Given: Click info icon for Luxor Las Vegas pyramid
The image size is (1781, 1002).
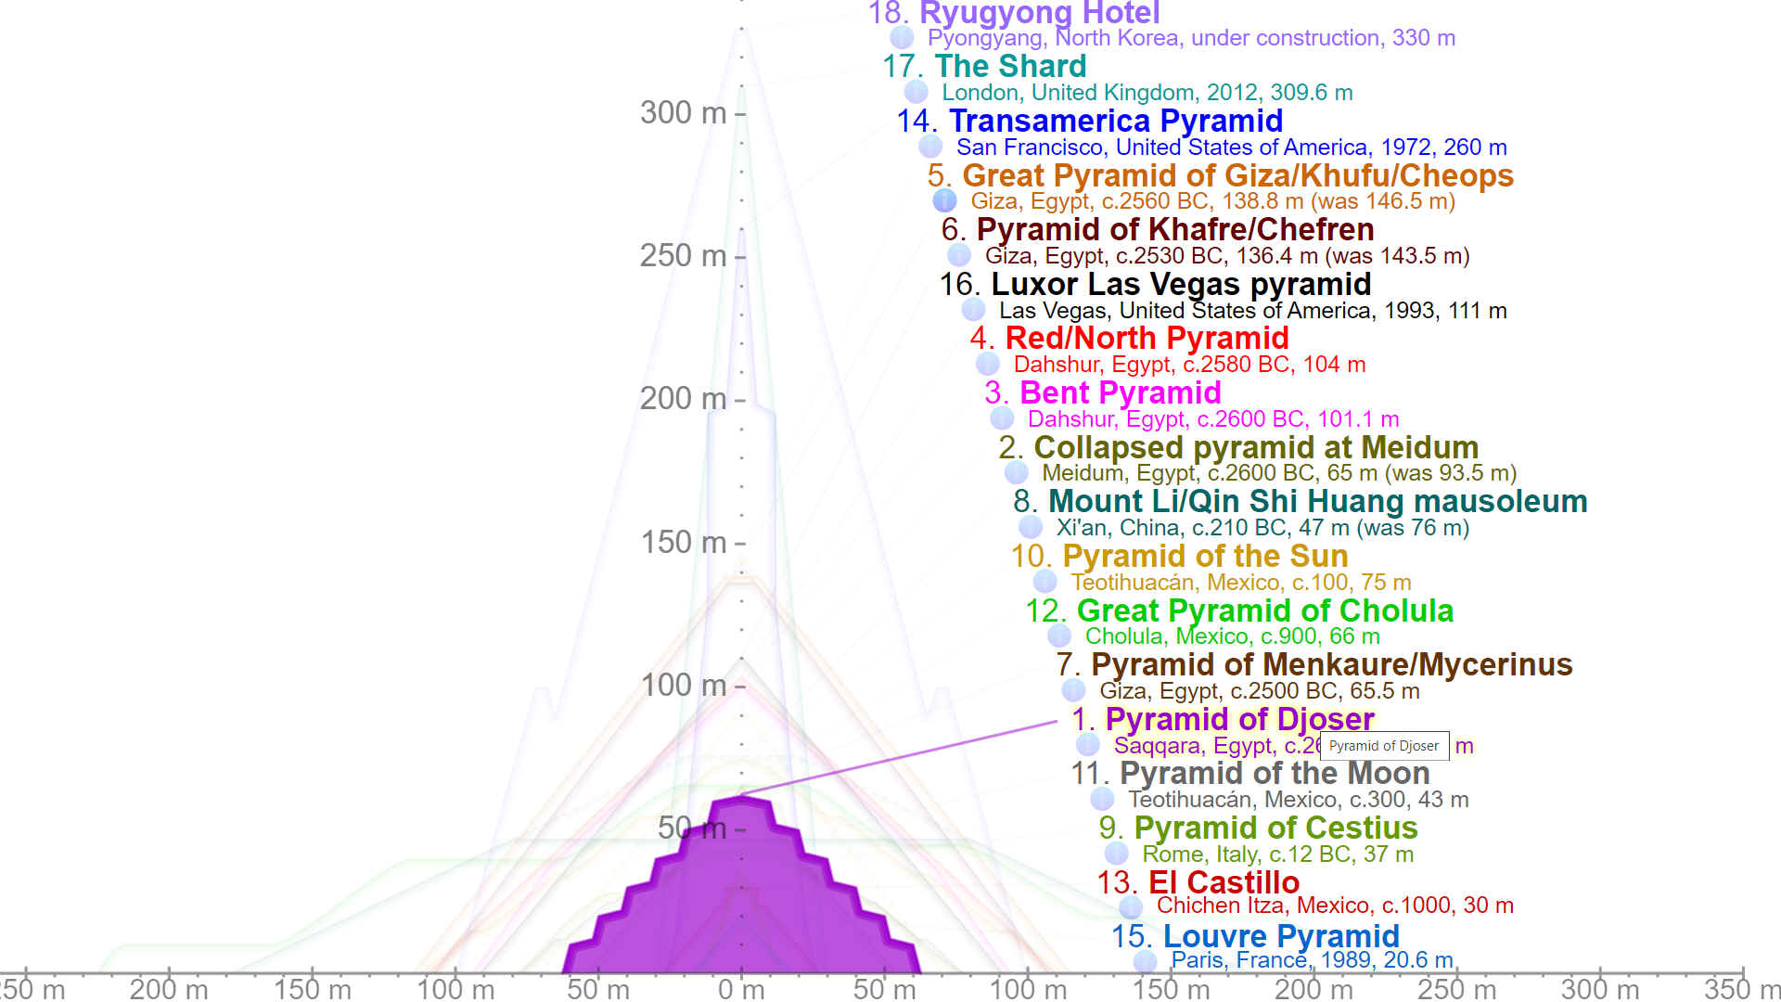Looking at the screenshot, I should tap(973, 309).
